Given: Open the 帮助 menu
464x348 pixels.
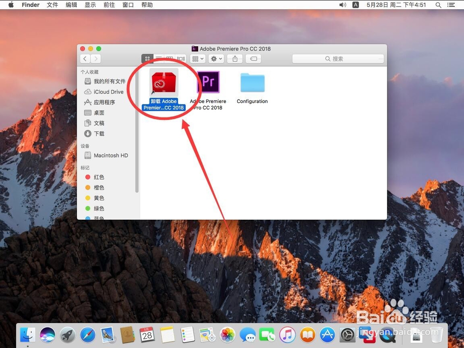Looking at the screenshot, I should tap(147, 5).
